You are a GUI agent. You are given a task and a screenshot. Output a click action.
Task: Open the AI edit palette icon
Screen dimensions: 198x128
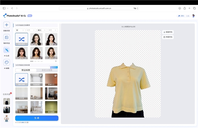click(7, 63)
